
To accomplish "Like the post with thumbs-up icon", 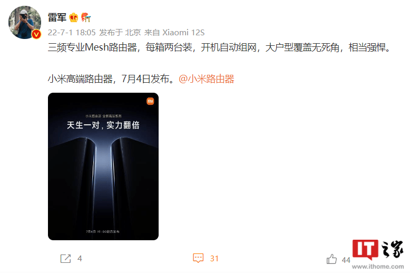I will point(331,259).
